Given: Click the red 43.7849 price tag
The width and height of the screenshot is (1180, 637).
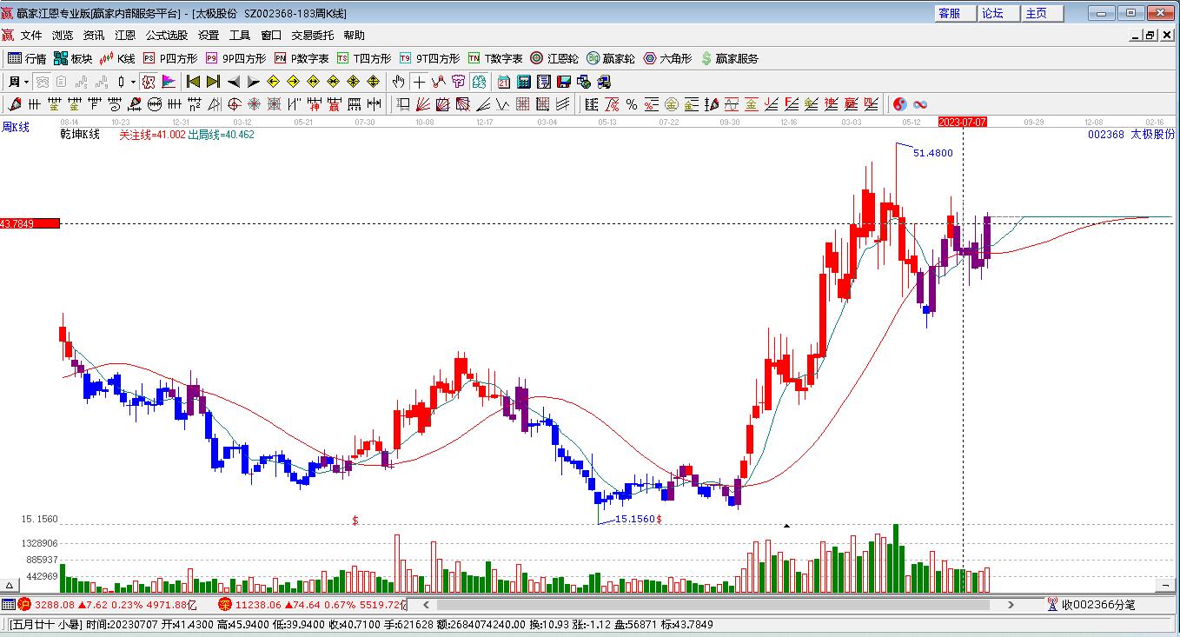Looking at the screenshot, I should point(30,223).
